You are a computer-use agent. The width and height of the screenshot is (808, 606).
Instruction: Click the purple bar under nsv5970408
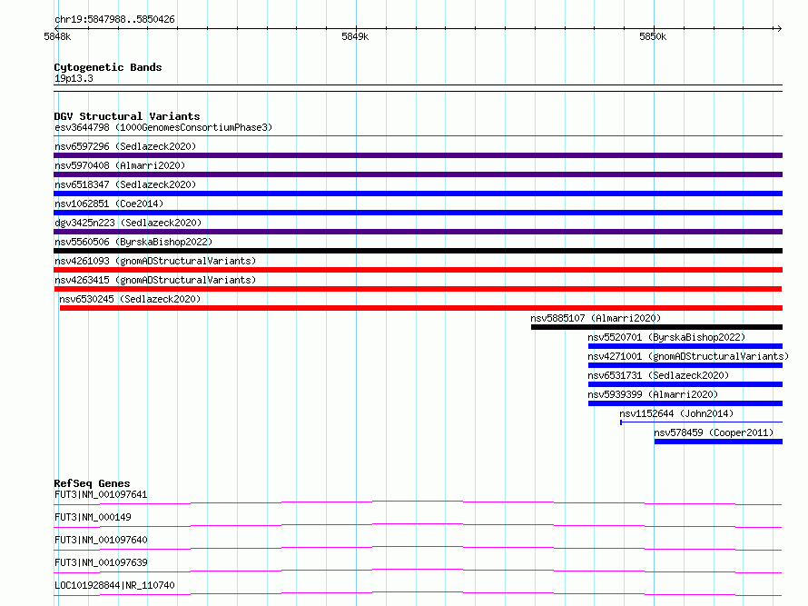[418, 174]
